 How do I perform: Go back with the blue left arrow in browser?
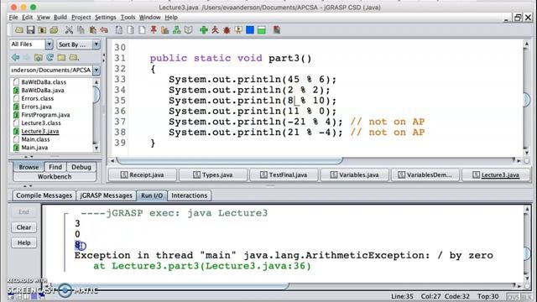(x=15, y=57)
